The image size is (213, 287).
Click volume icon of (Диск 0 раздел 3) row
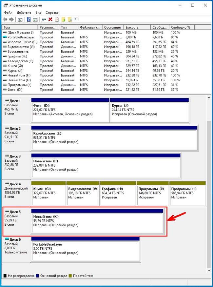[5, 32]
